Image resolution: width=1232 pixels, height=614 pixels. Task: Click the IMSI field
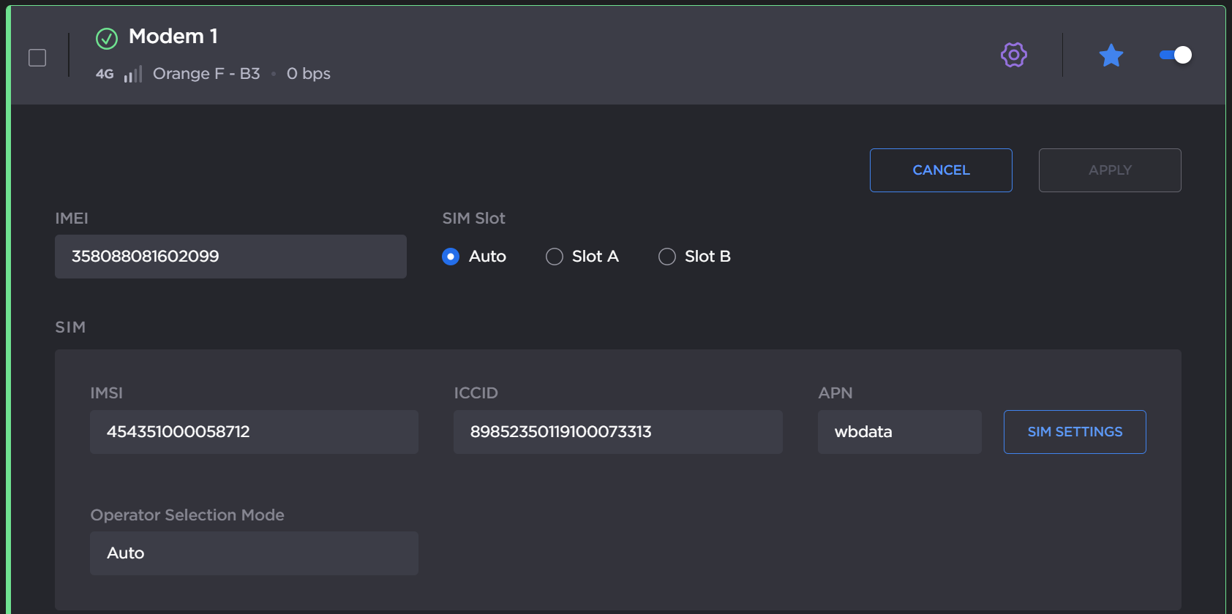(x=254, y=432)
